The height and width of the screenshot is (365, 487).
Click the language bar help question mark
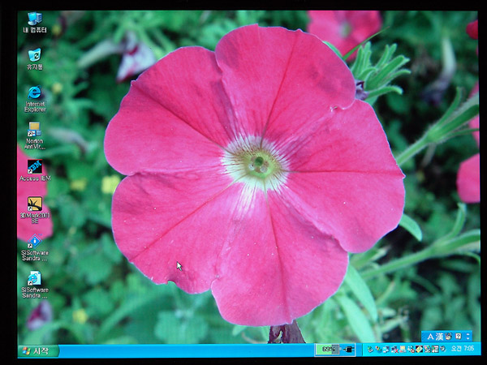click(x=458, y=336)
